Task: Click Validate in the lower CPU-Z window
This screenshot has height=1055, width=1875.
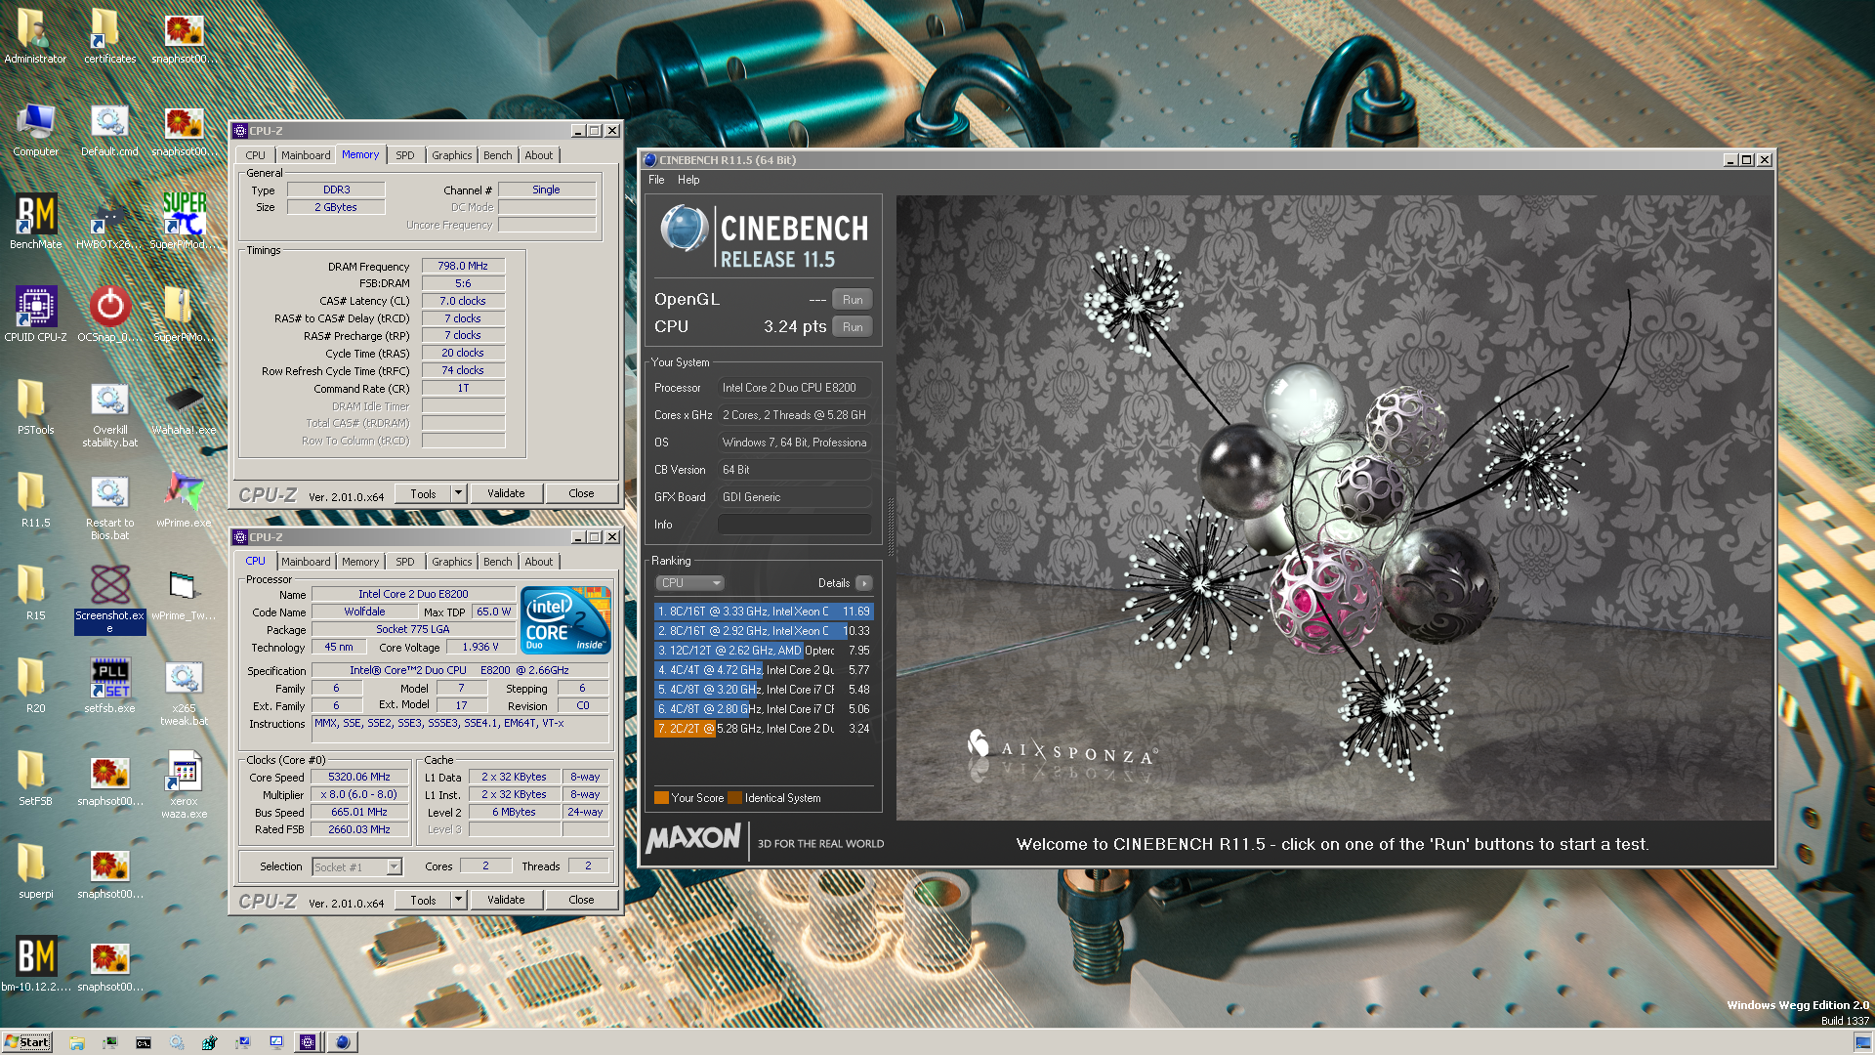Action: pos(506,900)
